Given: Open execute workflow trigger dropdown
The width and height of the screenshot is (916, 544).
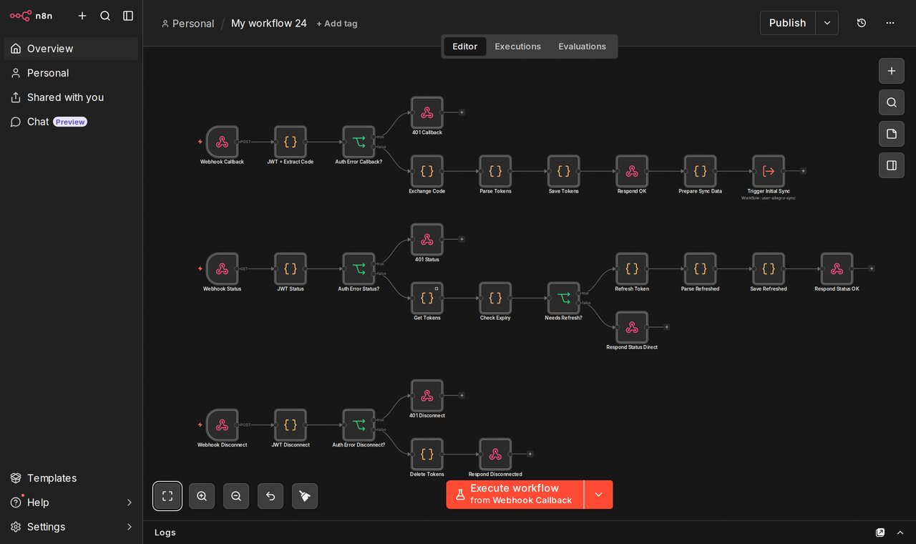Looking at the screenshot, I should click(x=599, y=495).
